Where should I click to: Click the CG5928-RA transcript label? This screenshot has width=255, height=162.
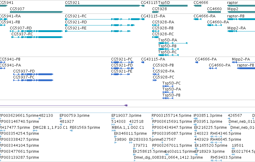coord(163,22)
